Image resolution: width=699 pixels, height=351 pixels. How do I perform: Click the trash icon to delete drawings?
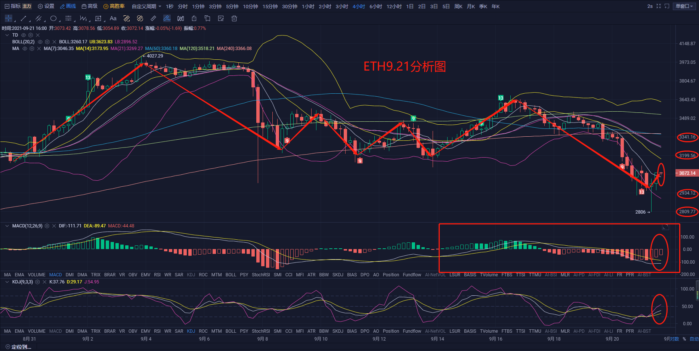point(234,18)
